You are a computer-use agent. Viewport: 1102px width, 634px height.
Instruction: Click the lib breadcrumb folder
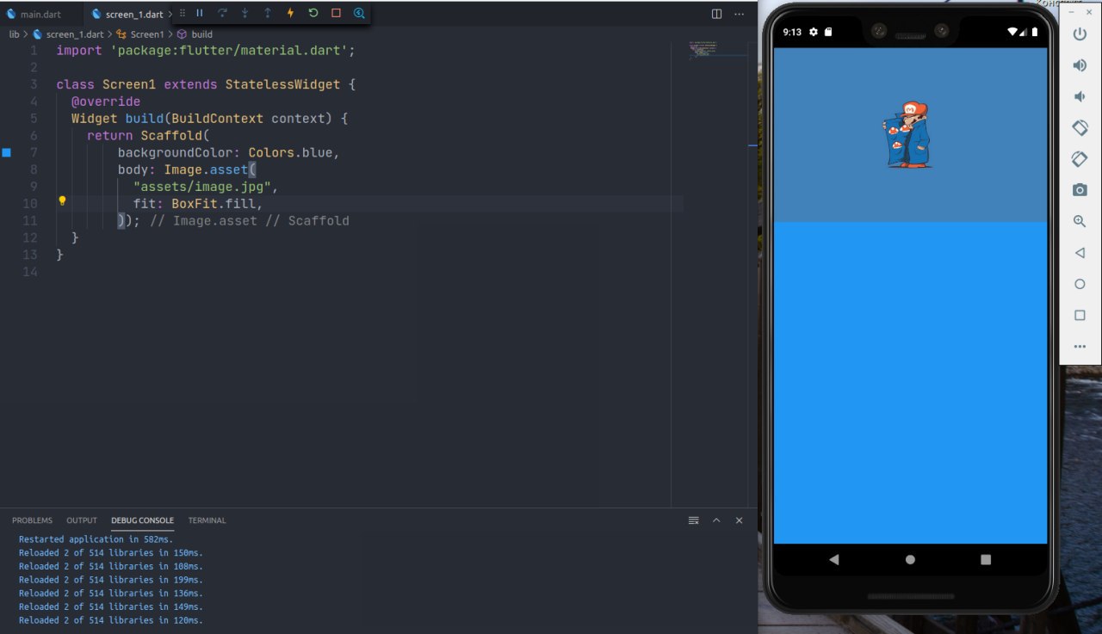[14, 34]
